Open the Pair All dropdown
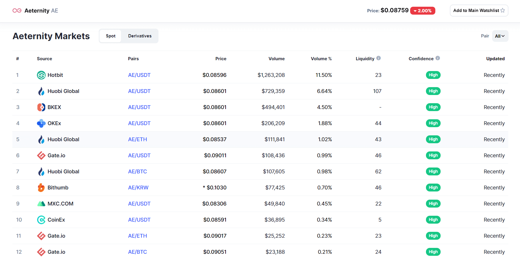The height and width of the screenshot is (259, 520). coord(500,36)
